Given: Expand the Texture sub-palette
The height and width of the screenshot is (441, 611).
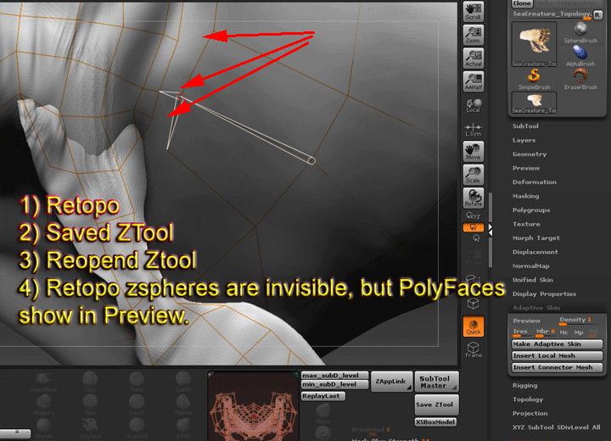Looking at the screenshot, I should [x=526, y=225].
